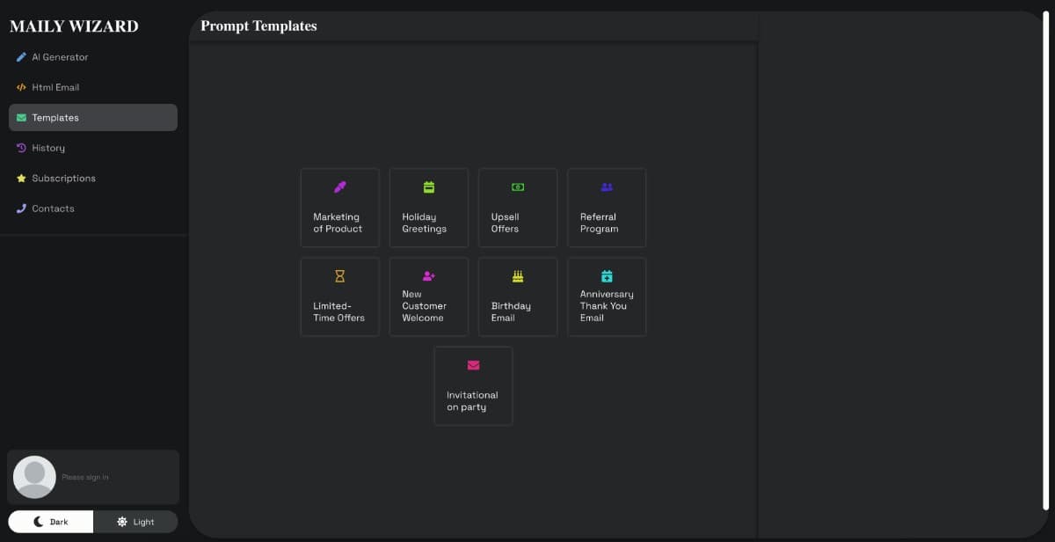Click the pencil icon beside AI Generator
Screen dimensions: 1055x542
pos(21,57)
